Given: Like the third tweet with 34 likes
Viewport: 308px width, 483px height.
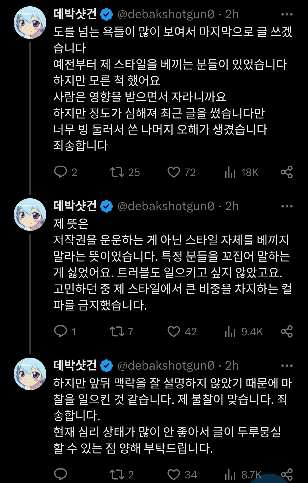Looking at the screenshot, I should [x=174, y=474].
